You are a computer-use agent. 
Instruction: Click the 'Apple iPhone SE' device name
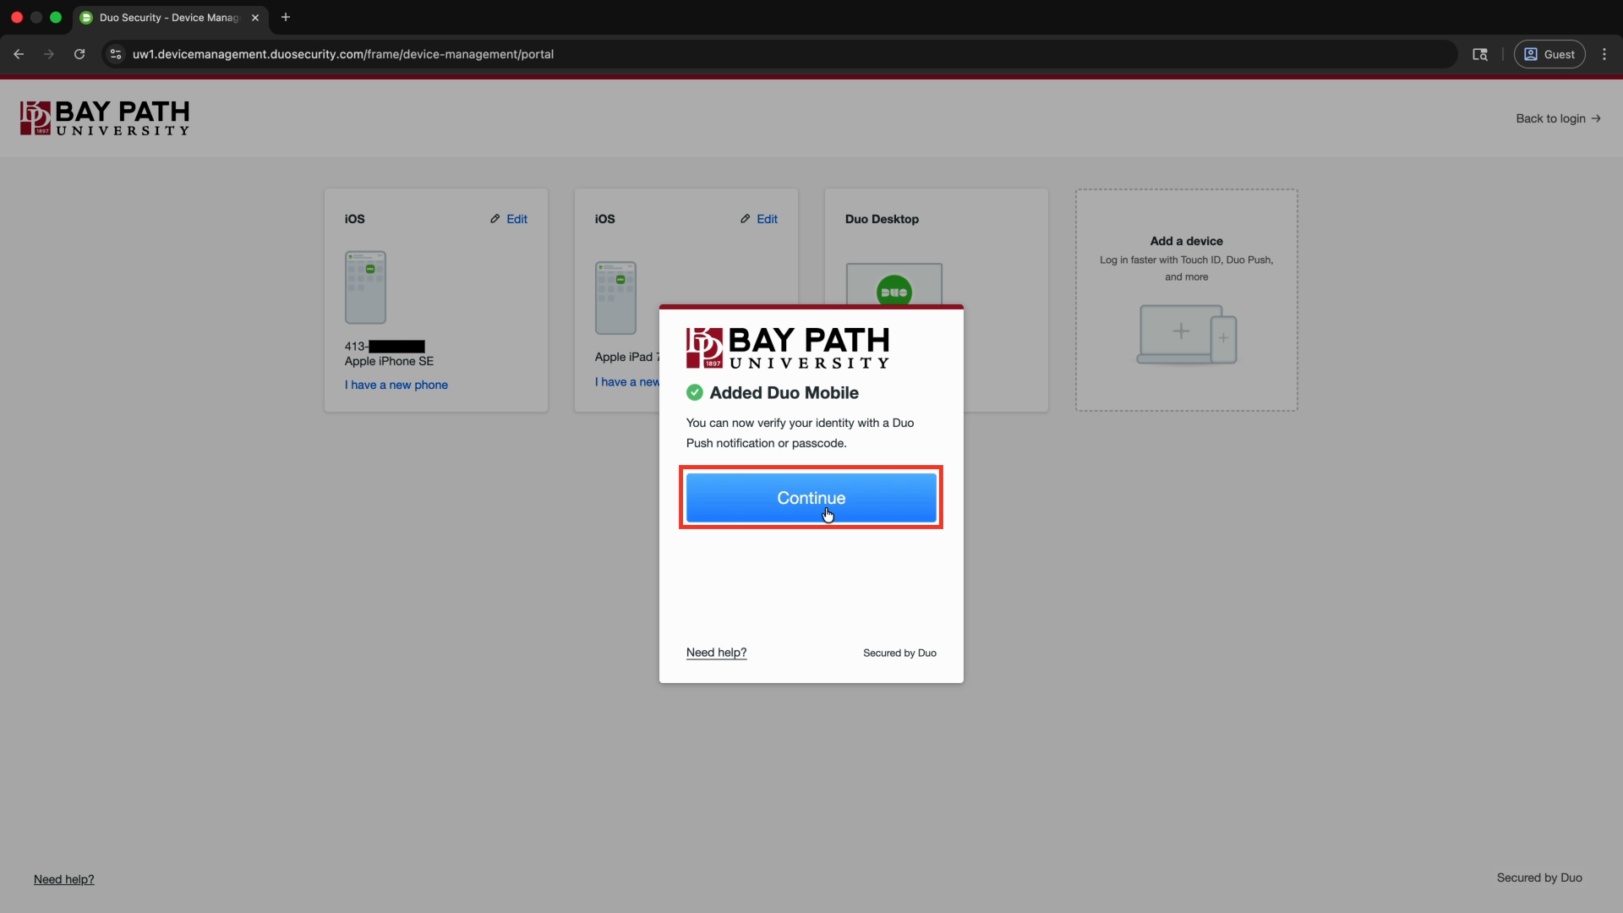point(389,361)
